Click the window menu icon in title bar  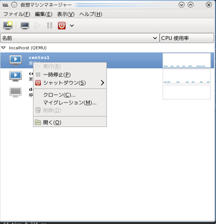(x=5, y=5)
